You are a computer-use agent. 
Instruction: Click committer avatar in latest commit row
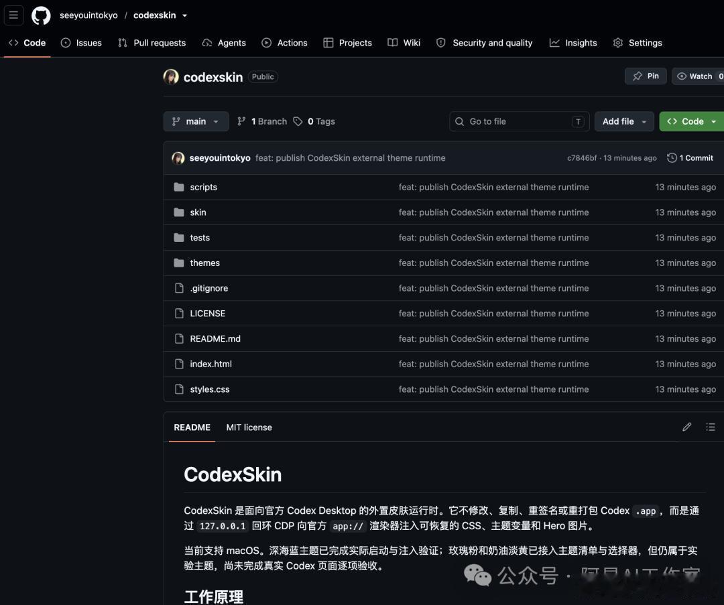coord(178,158)
